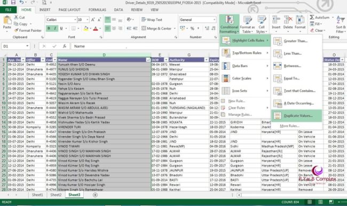The width and height of the screenshot is (347, 206).
Task: Click the fill color paint bucket
Action: (86, 28)
